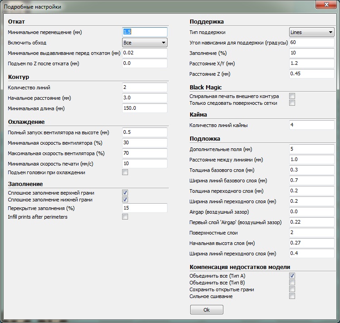Enable Сохранить открытые грани checkbox
Screen dimensions: 340x323
click(292, 289)
